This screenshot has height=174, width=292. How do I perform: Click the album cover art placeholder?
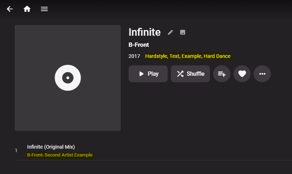point(68,78)
